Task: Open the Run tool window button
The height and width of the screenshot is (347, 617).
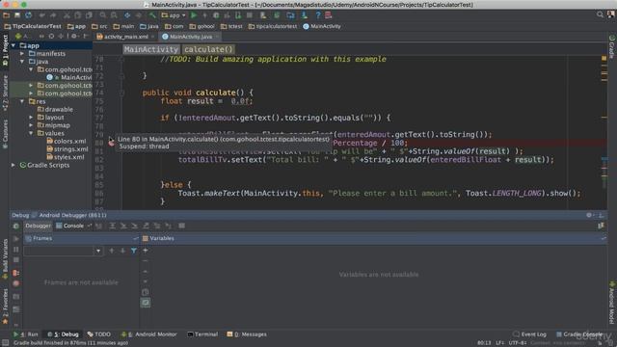Action: tap(26, 334)
